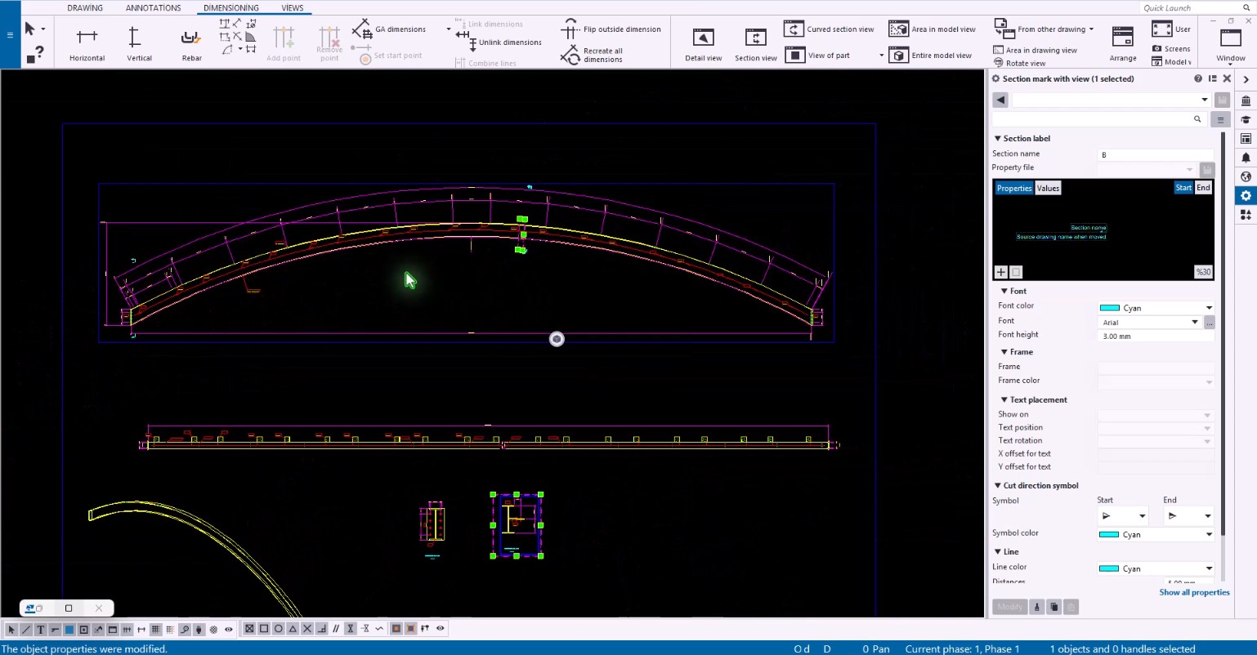Open the VIEWS ribbon tab
Image resolution: width=1257 pixels, height=655 pixels.
point(293,8)
